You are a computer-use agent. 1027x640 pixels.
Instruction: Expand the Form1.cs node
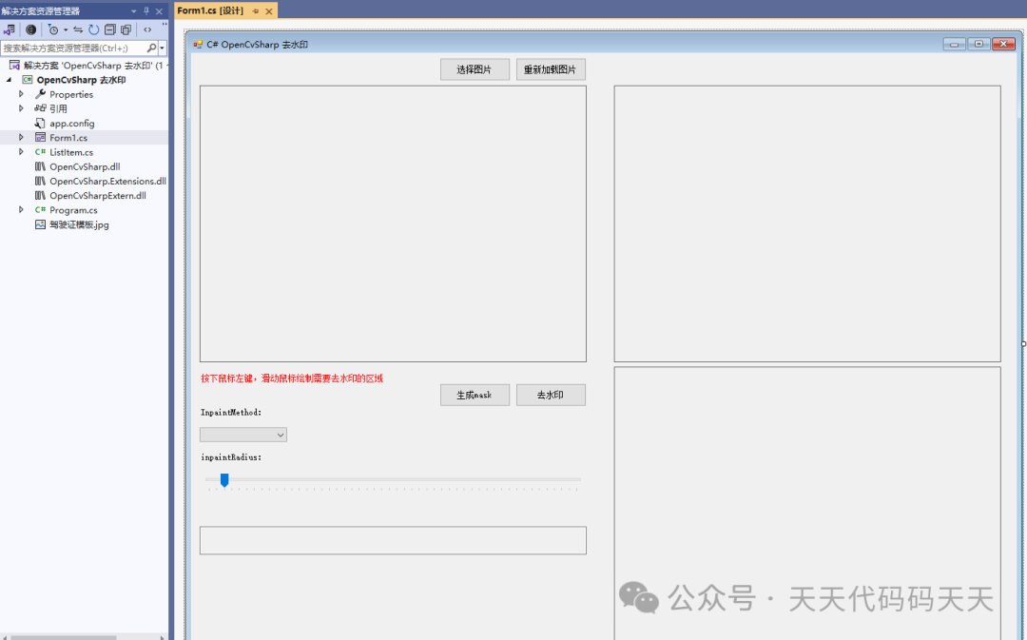[21, 138]
